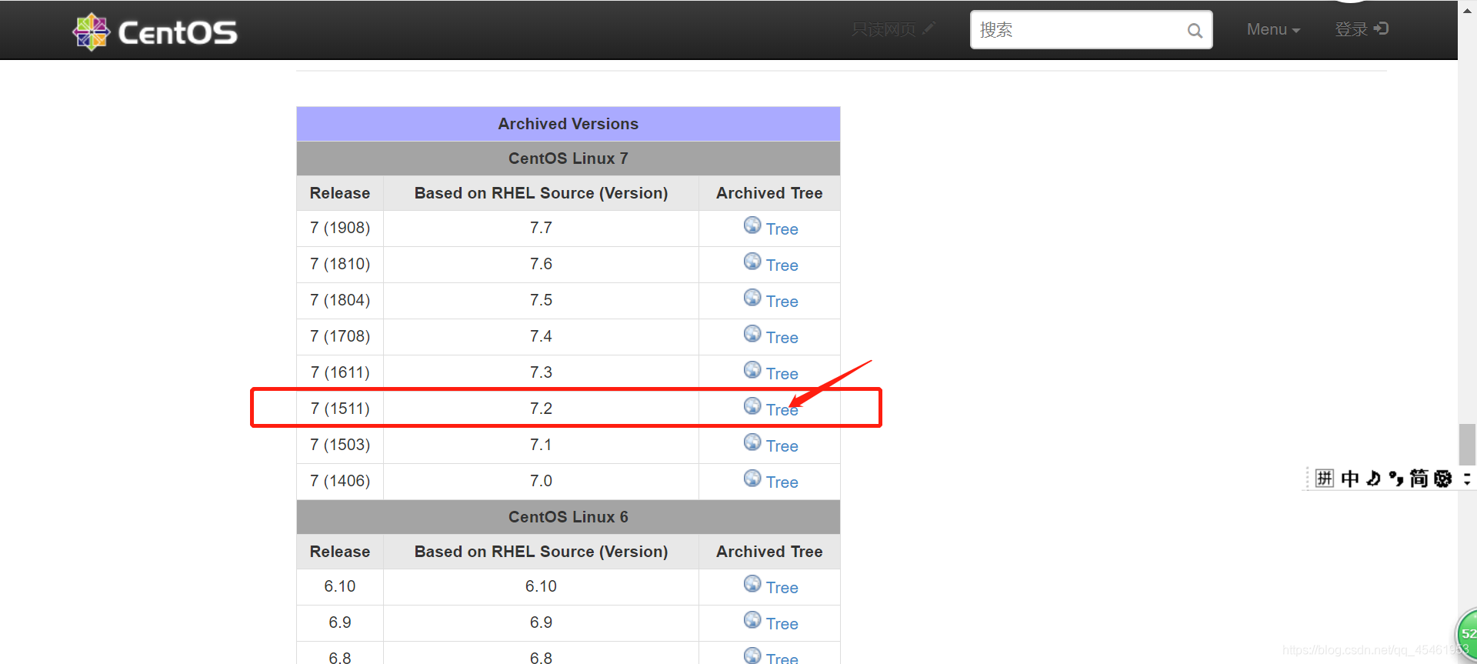1477x664 pixels.
Task: Click the globe icon in 7 (1611) row
Action: click(x=752, y=369)
